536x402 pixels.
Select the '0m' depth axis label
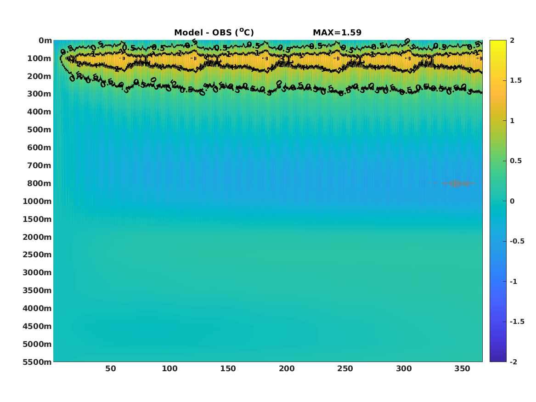(45, 41)
